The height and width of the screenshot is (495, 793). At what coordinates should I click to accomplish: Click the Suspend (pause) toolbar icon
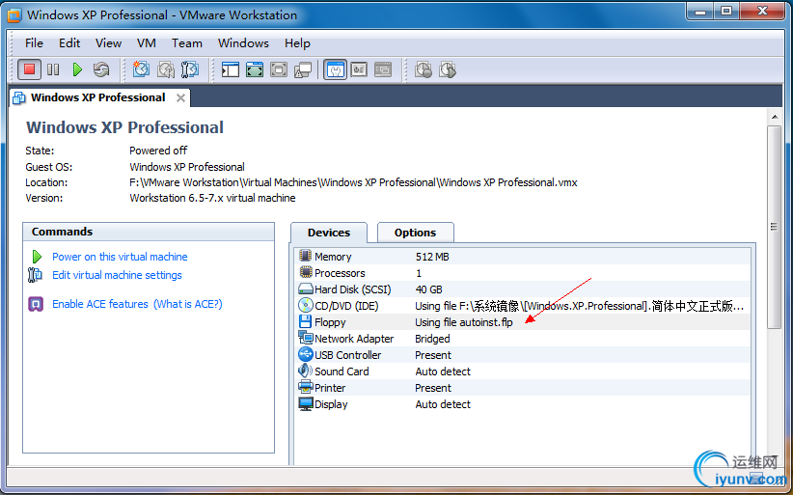click(53, 69)
